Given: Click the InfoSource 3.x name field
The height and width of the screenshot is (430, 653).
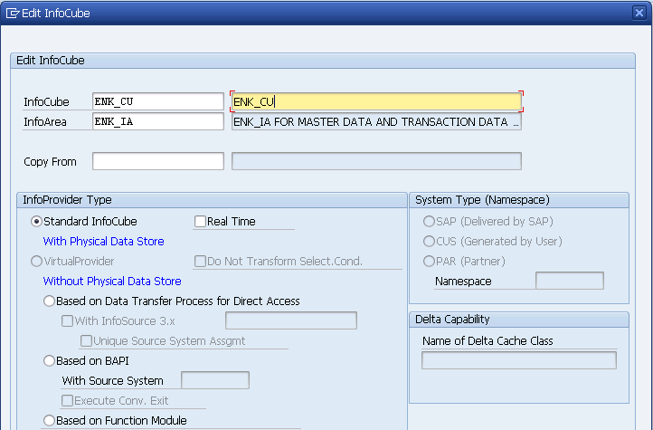Looking at the screenshot, I should coord(291,320).
